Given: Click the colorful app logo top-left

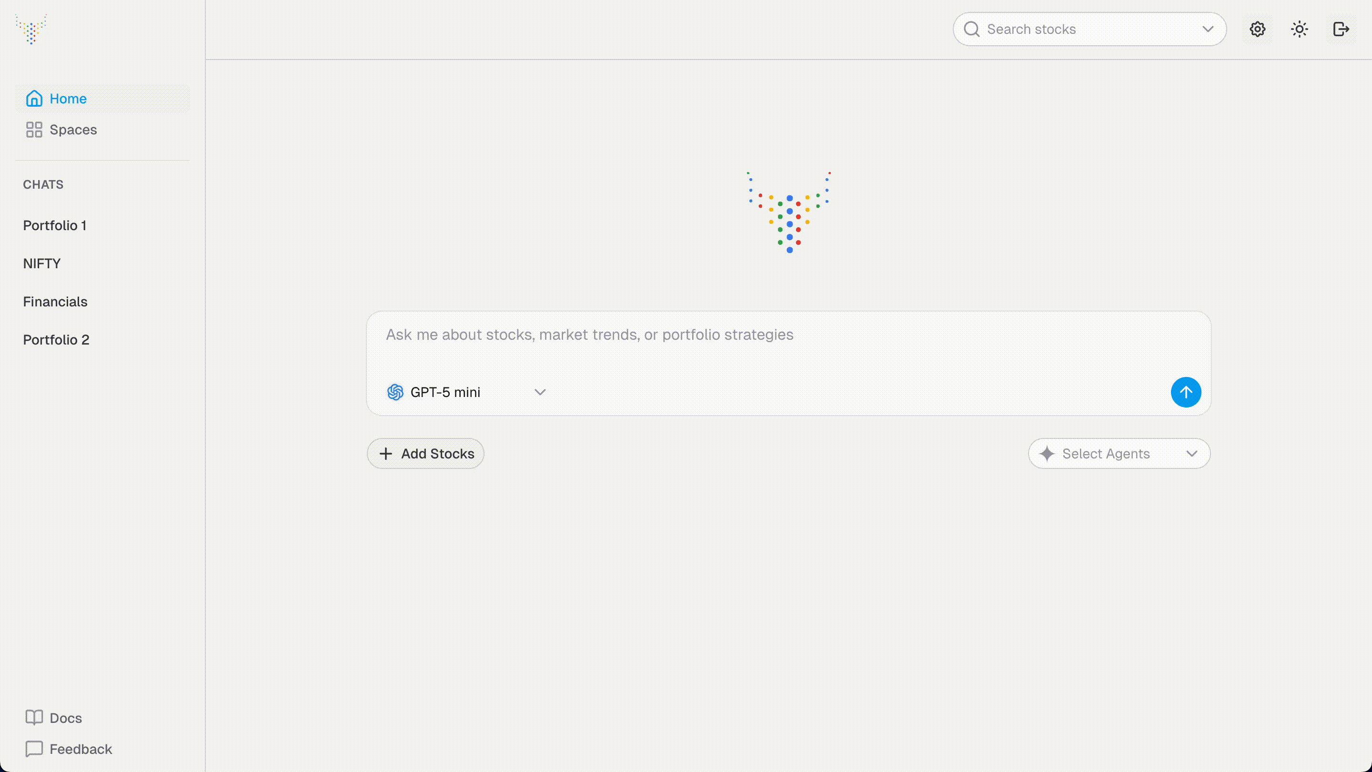Looking at the screenshot, I should point(30,29).
